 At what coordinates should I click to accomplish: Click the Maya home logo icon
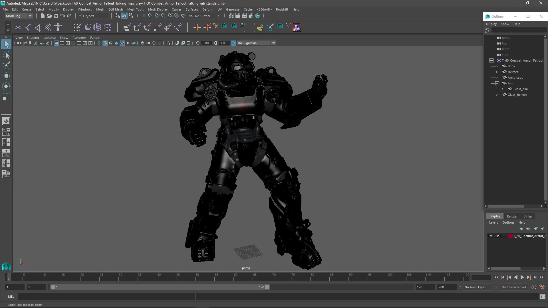coord(6,266)
